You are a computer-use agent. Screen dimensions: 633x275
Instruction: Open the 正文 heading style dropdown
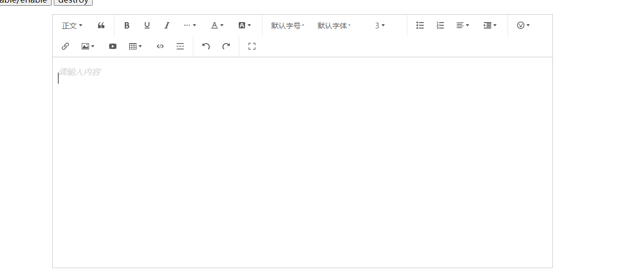pos(72,25)
